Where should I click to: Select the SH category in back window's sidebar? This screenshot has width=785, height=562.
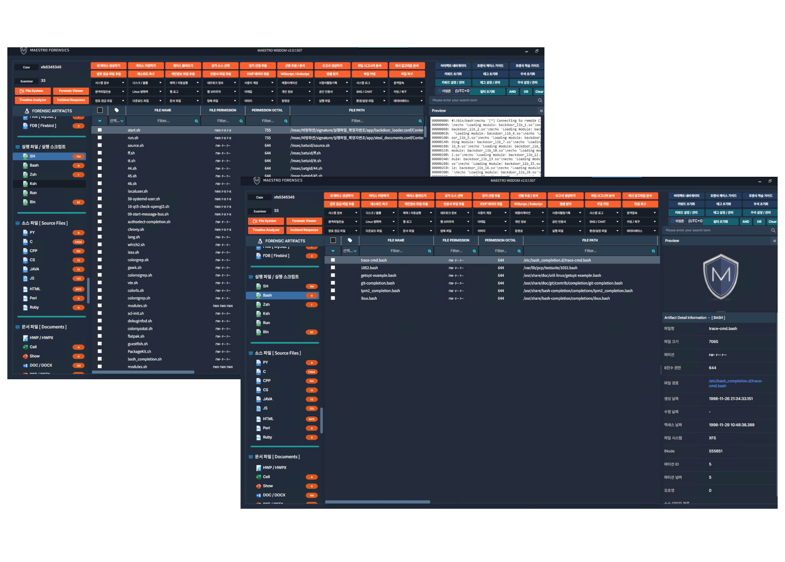(x=50, y=156)
